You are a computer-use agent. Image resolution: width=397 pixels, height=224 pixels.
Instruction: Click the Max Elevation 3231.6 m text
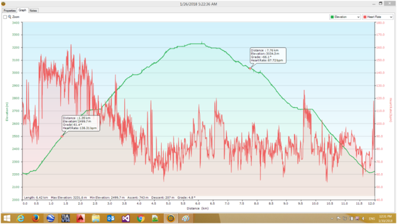69,197
